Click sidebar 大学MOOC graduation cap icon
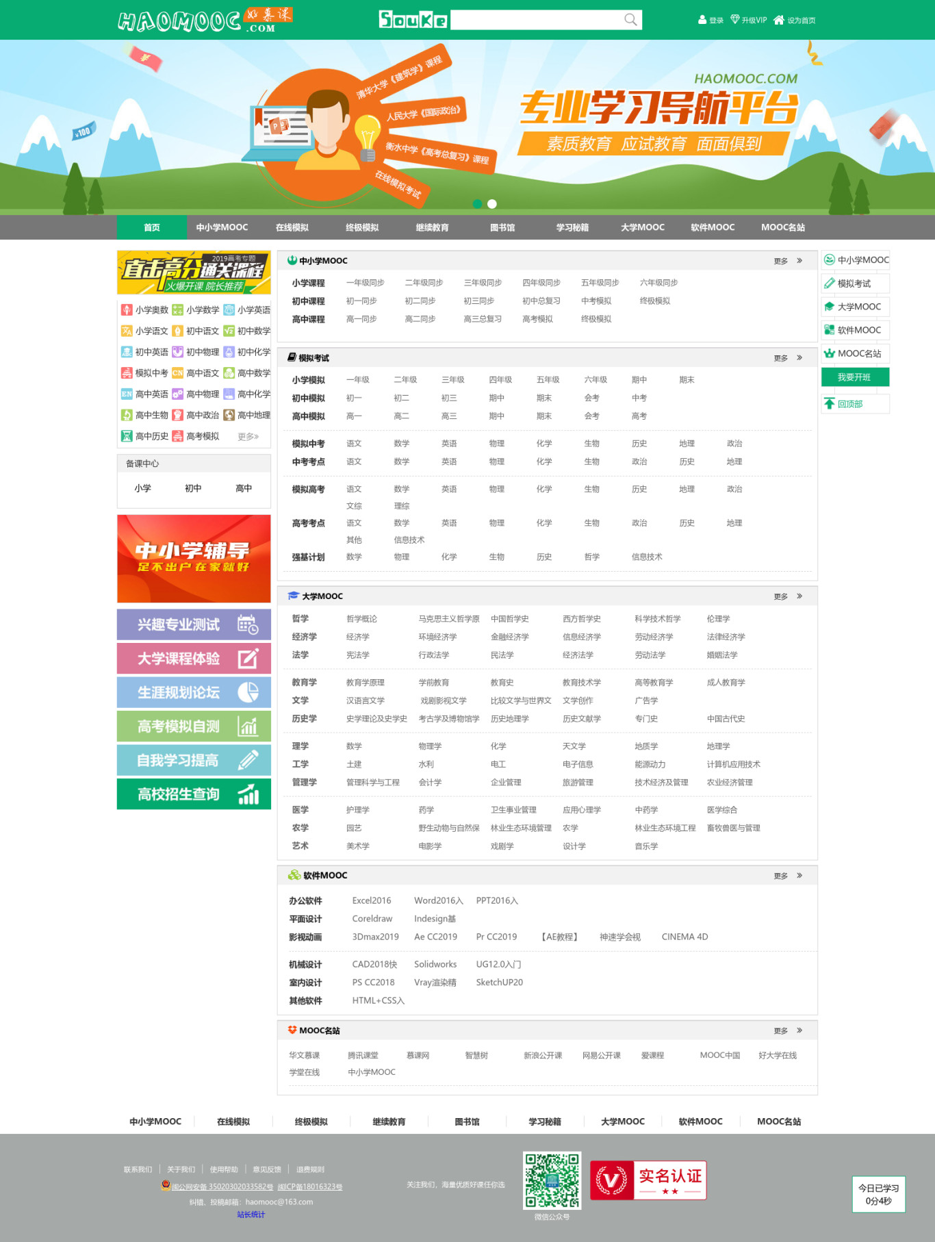The image size is (935, 1242). 830,307
